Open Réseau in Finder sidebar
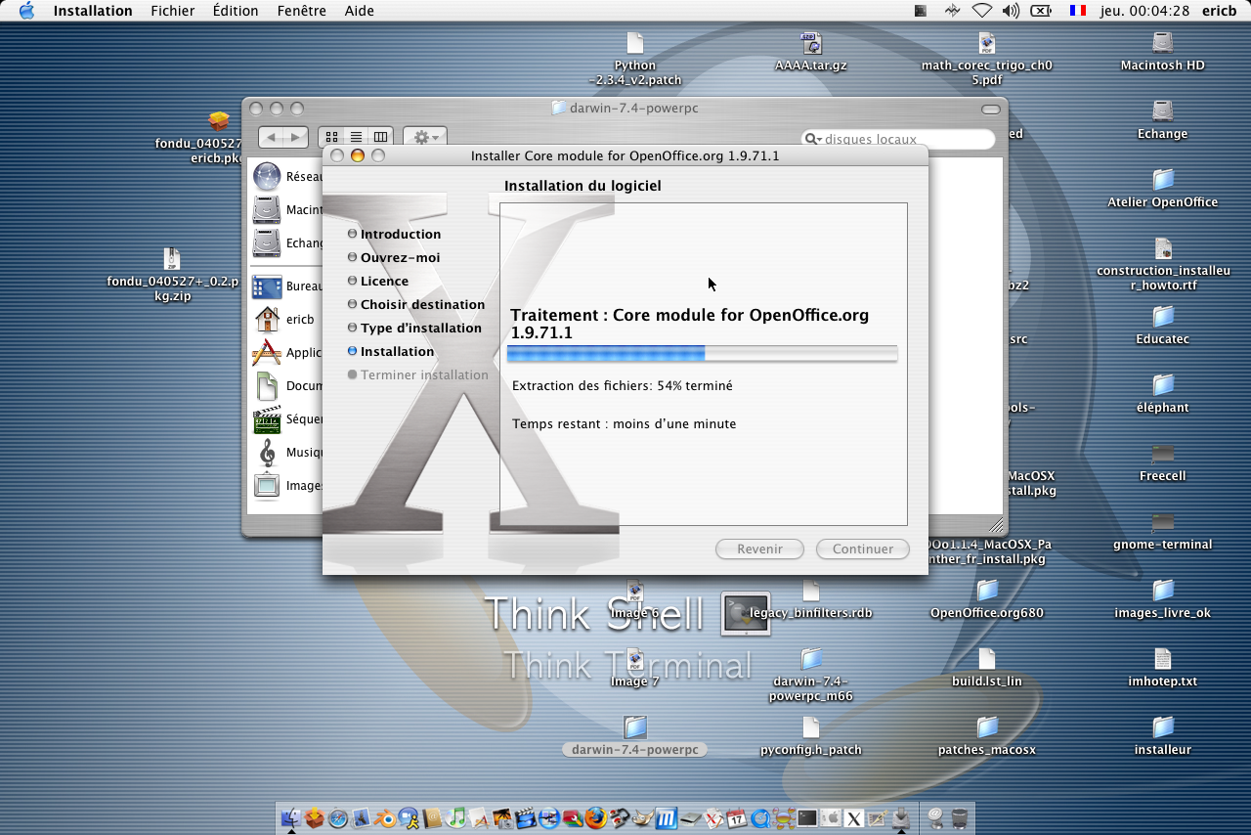This screenshot has width=1251, height=835. click(x=287, y=177)
